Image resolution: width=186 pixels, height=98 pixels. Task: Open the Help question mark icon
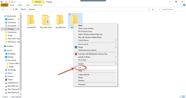(184, 5)
